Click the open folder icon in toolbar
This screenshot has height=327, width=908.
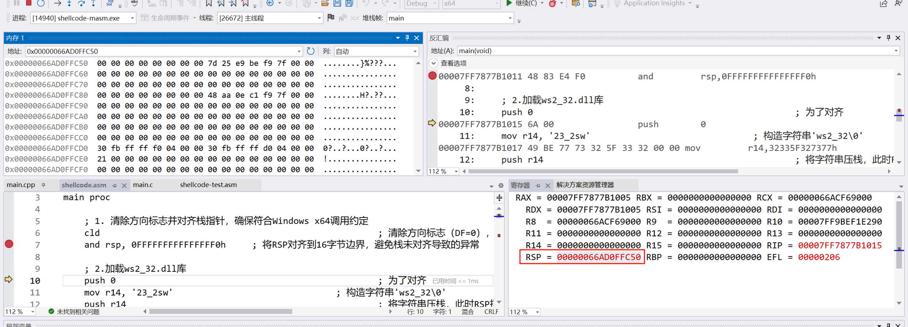[325, 3]
